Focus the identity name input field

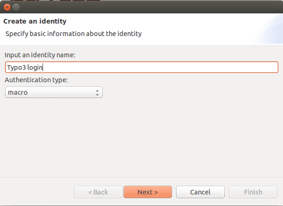[x=141, y=67]
